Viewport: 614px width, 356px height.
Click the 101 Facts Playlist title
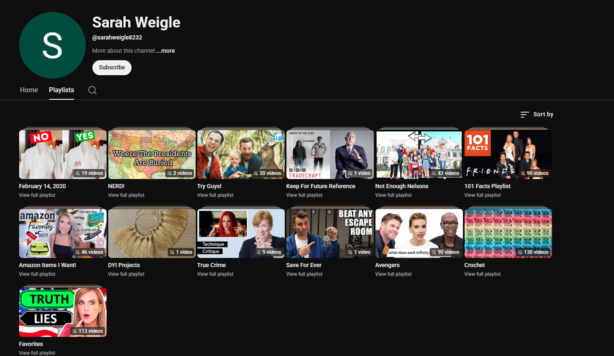[487, 186]
